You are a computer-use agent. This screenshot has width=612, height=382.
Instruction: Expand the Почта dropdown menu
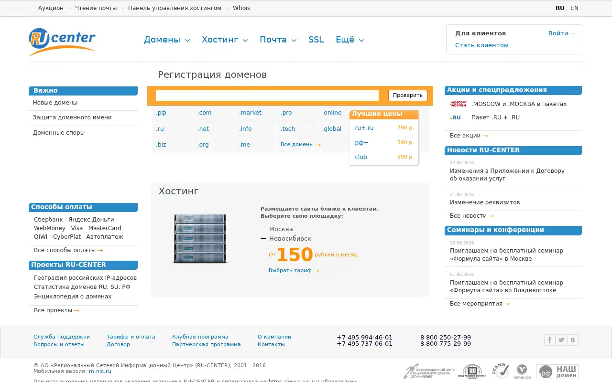(278, 40)
